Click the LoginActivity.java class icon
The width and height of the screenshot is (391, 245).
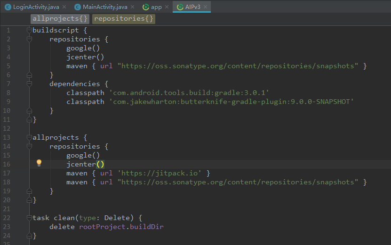coord(8,7)
